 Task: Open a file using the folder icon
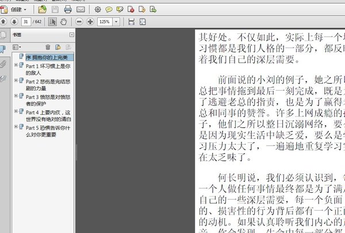tap(42, 9)
